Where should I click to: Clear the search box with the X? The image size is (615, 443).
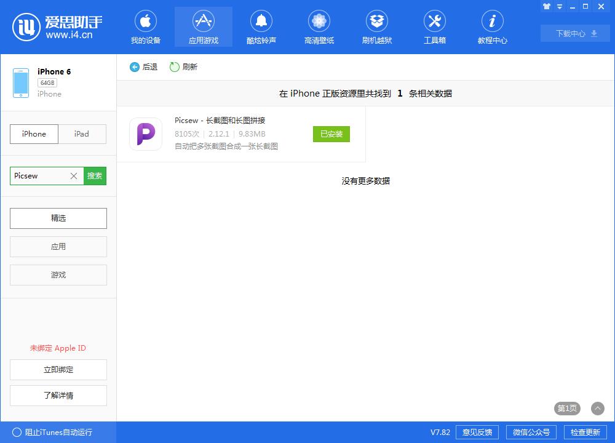[73, 175]
